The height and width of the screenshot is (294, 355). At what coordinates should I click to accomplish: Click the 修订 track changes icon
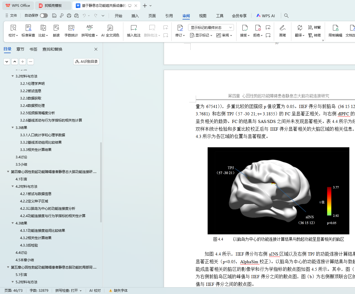pos(180,28)
